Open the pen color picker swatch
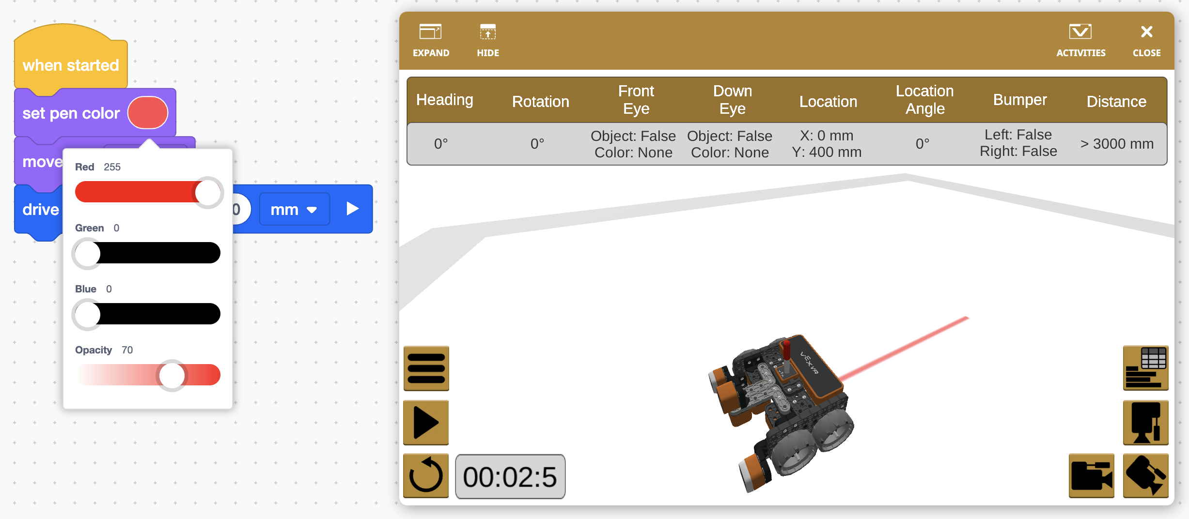1189x519 pixels. (148, 112)
